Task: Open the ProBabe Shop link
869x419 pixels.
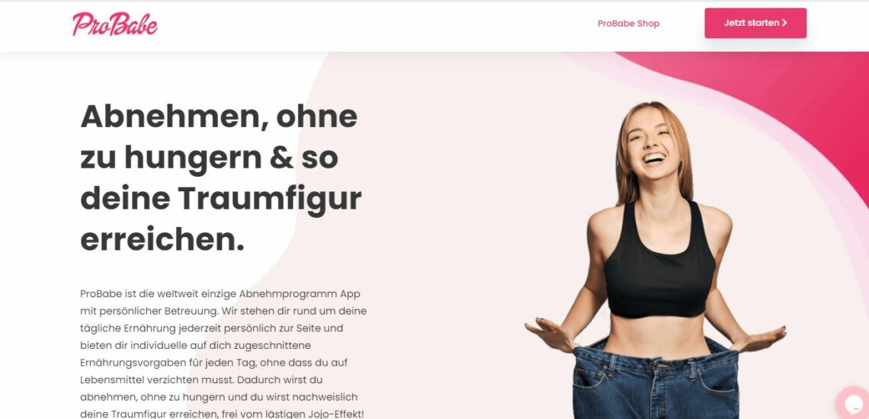Action: coord(628,24)
